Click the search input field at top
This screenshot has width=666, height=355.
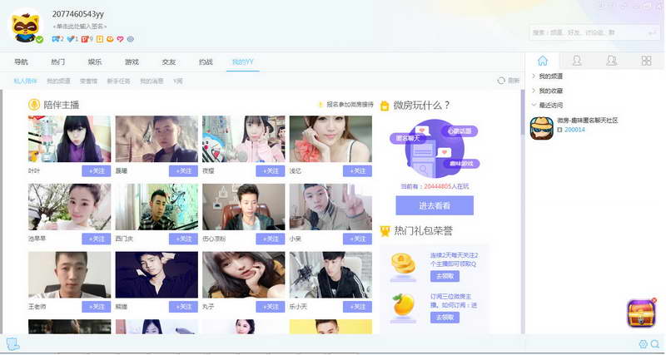pos(589,32)
